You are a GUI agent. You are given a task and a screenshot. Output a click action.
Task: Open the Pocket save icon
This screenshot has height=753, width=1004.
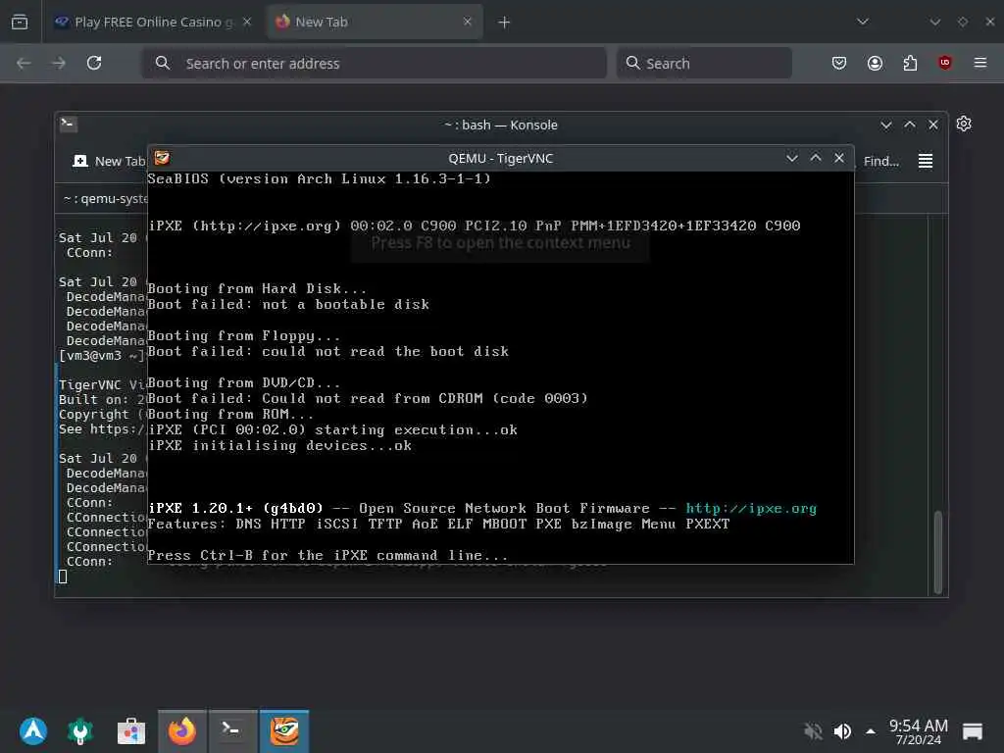[x=839, y=63]
